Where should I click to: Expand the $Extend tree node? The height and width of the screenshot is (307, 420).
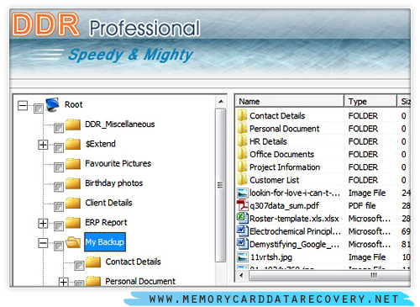(43, 145)
